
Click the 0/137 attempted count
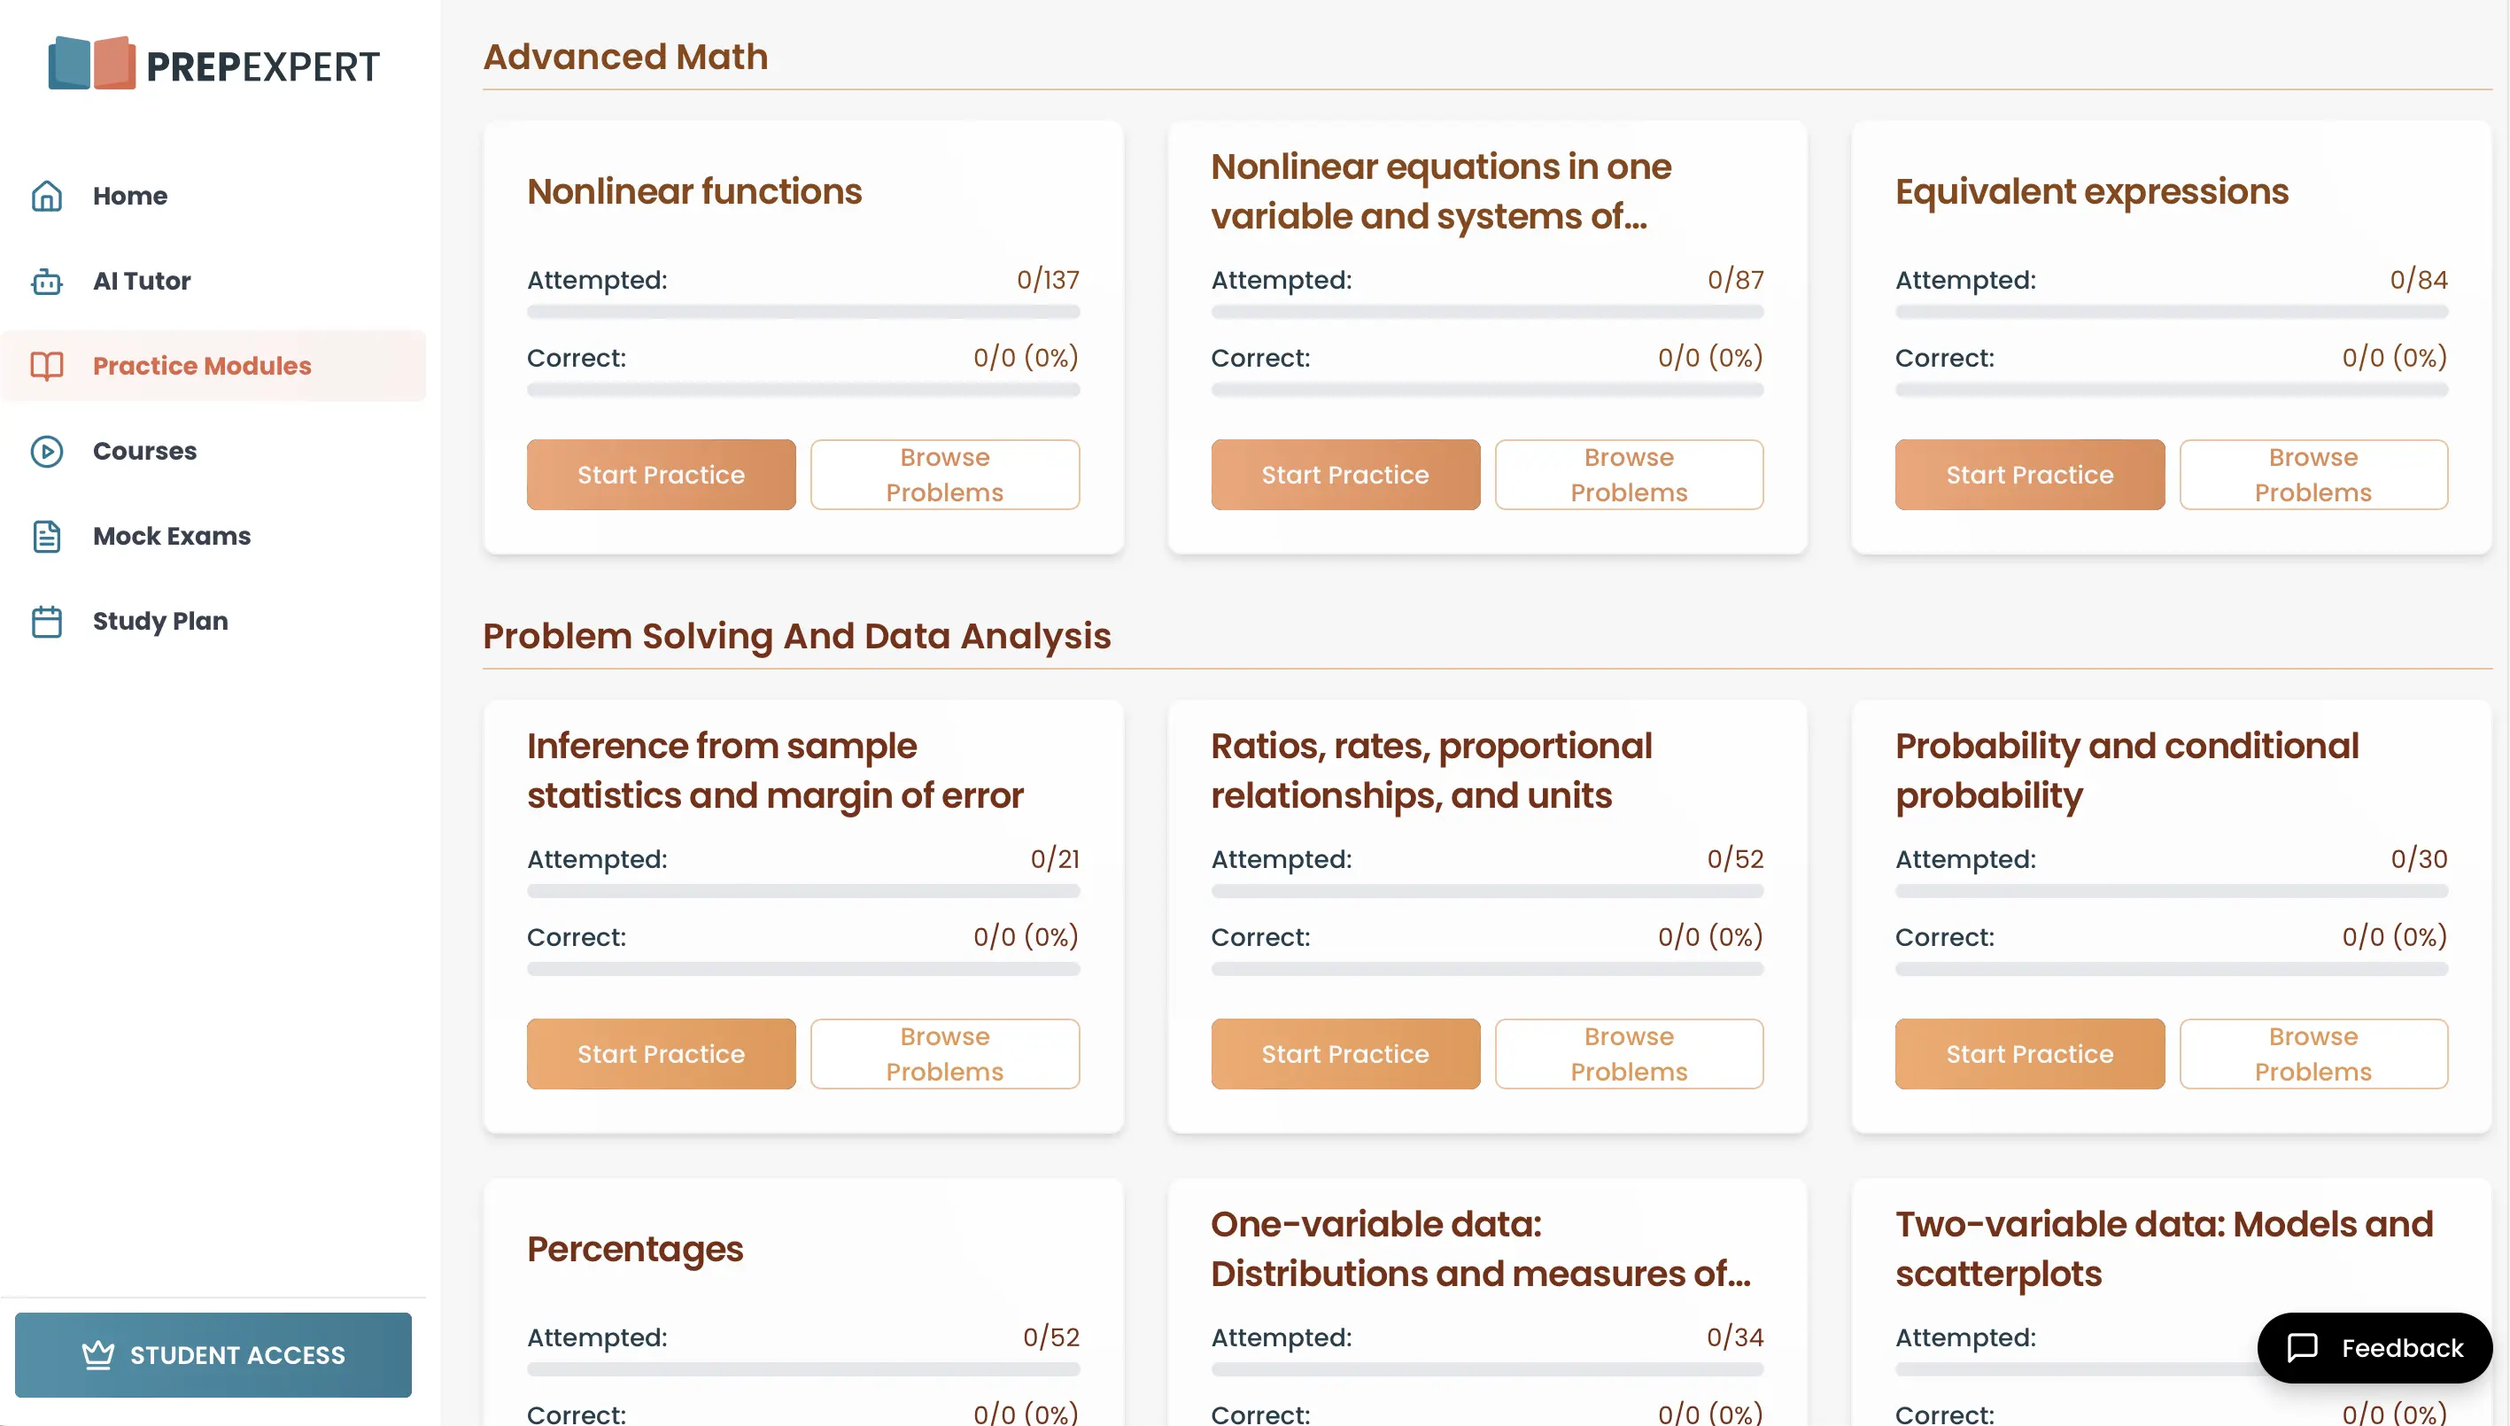(x=1048, y=280)
